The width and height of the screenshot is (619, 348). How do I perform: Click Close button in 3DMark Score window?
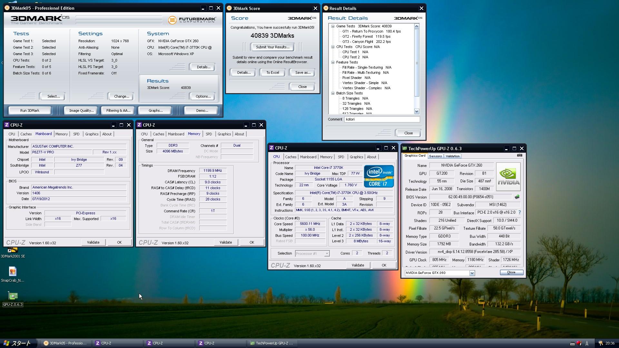302,87
